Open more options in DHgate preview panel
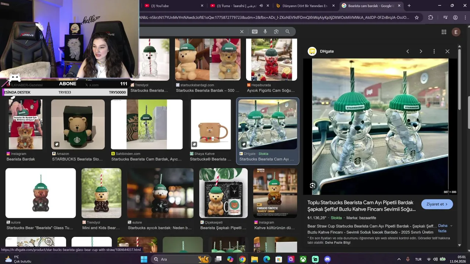Image resolution: width=470 pixels, height=264 pixels. [434, 51]
